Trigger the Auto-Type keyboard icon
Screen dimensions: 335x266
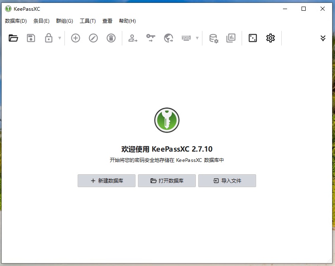187,38
